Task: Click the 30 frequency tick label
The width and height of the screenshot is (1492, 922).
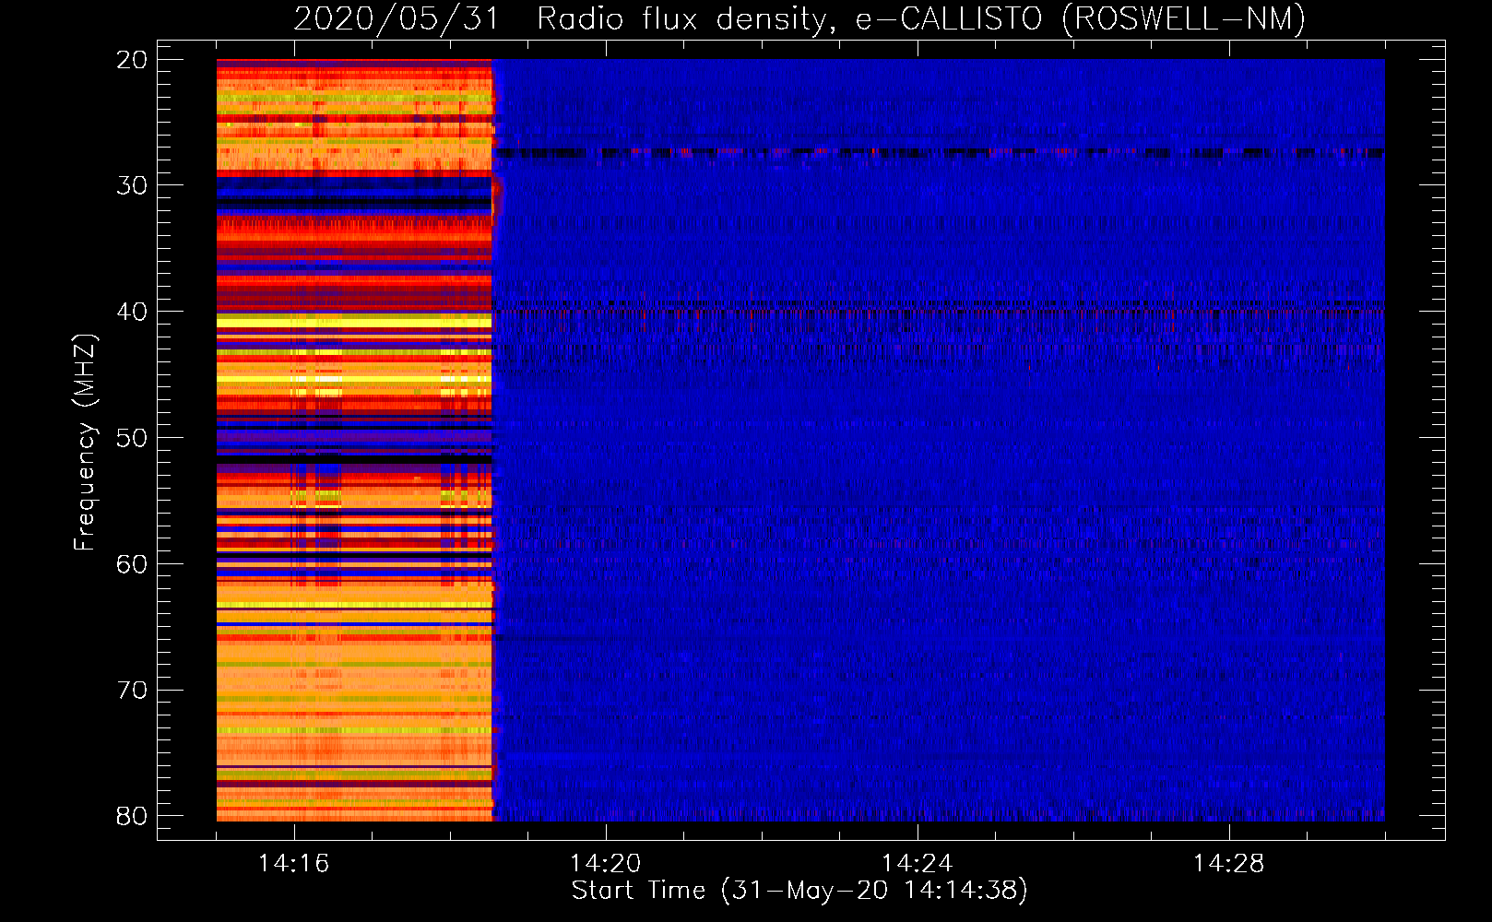Action: coord(132,185)
